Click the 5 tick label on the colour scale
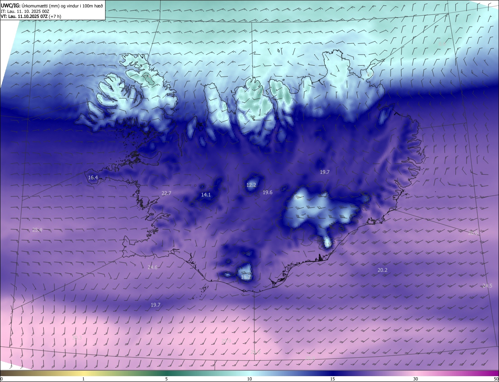The width and height of the screenshot is (499, 382). tap(166, 379)
